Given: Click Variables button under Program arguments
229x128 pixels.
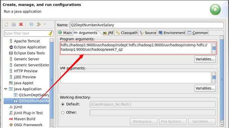Looking at the screenshot, I should 205,59.
